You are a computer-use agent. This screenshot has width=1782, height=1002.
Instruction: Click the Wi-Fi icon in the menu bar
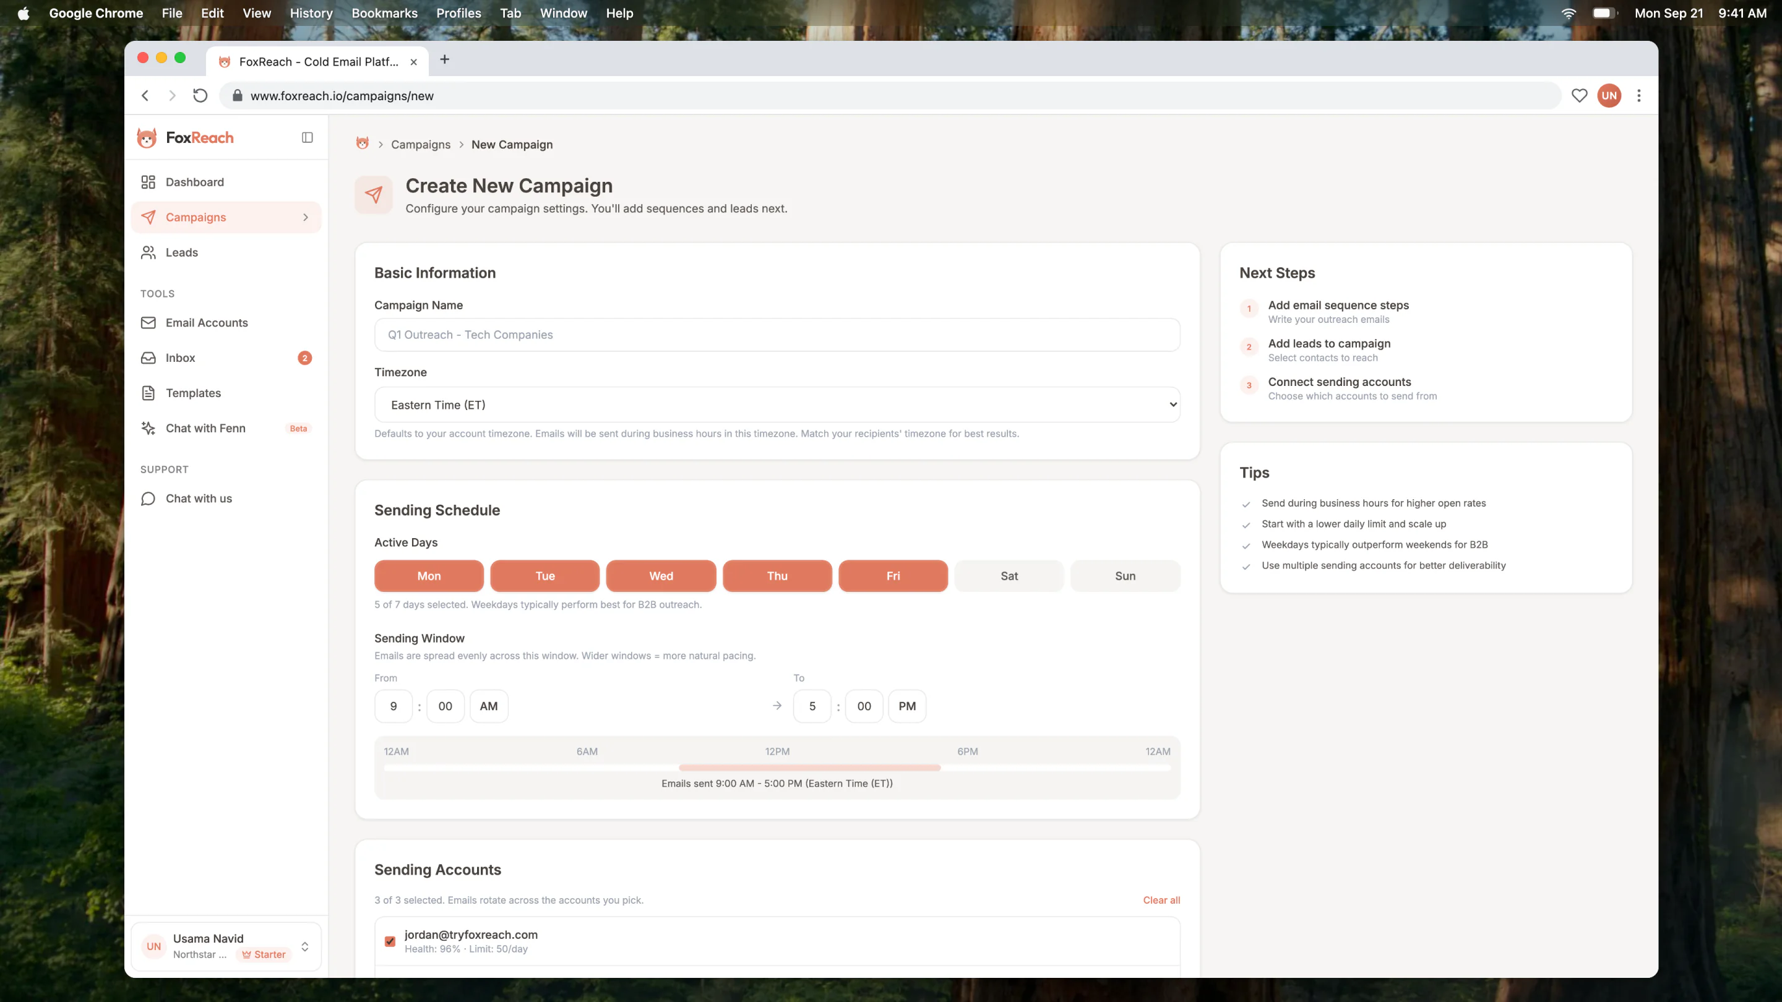point(1569,13)
